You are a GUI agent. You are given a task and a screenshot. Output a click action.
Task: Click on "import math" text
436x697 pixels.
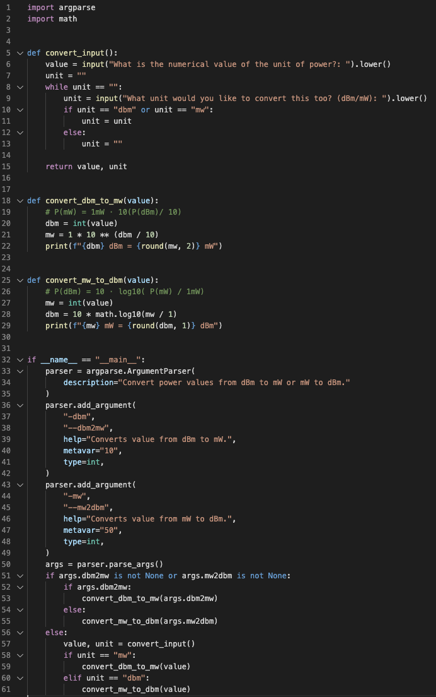pos(52,19)
